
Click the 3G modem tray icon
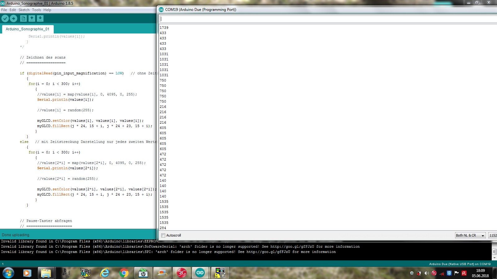(x=434, y=273)
